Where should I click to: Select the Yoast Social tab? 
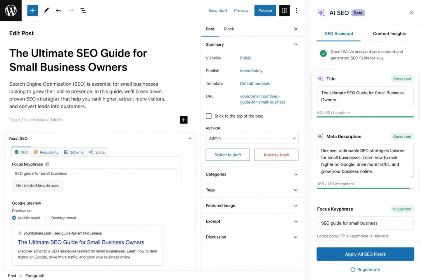pos(97,152)
